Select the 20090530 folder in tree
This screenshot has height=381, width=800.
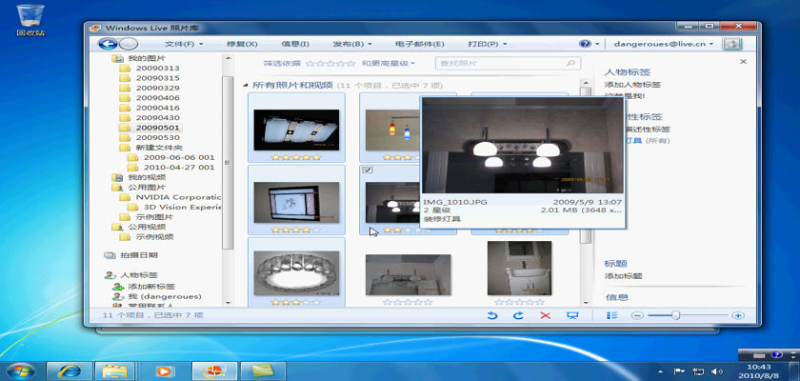click(156, 138)
